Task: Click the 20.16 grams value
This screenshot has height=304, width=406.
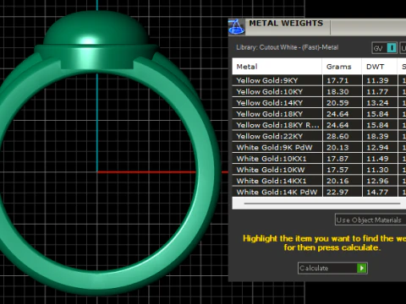Action: coord(337,181)
